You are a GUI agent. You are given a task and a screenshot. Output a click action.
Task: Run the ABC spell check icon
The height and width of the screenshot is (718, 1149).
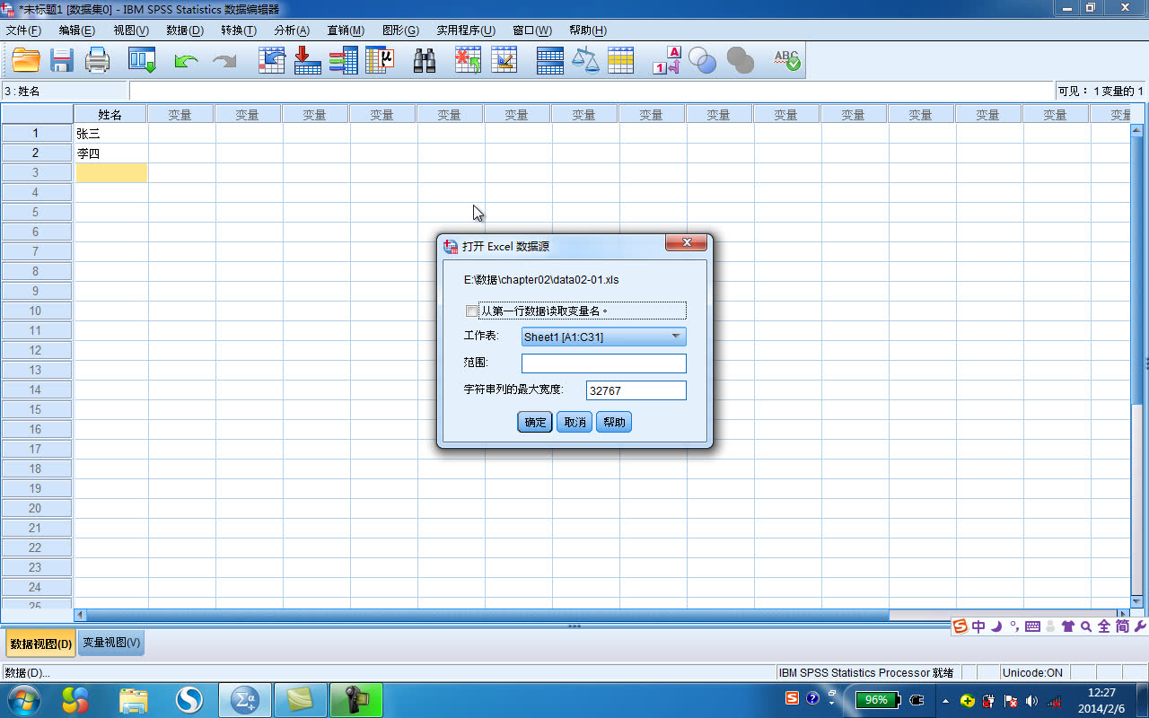point(786,60)
